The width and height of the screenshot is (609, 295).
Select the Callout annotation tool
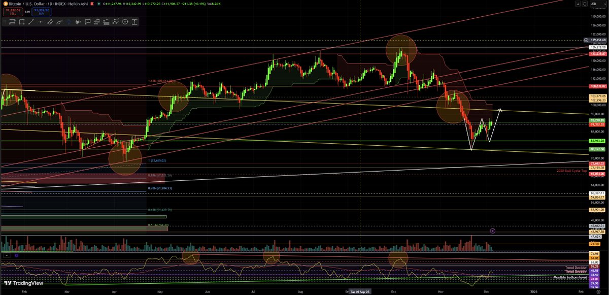tap(87, 22)
